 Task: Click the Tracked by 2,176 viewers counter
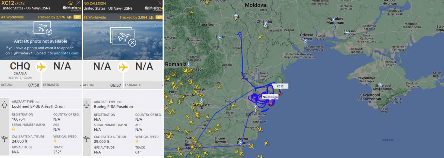pyautogui.click(x=52, y=17)
